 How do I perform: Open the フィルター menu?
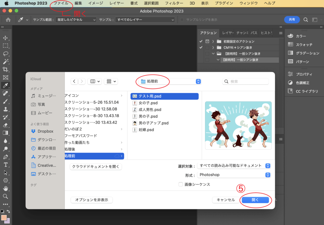click(174, 3)
